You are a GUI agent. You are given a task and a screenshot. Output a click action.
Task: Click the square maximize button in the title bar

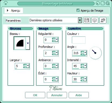pyautogui.click(x=103, y=3)
